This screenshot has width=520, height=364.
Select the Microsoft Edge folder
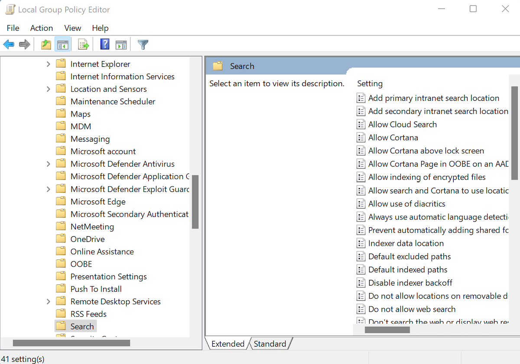97,201
